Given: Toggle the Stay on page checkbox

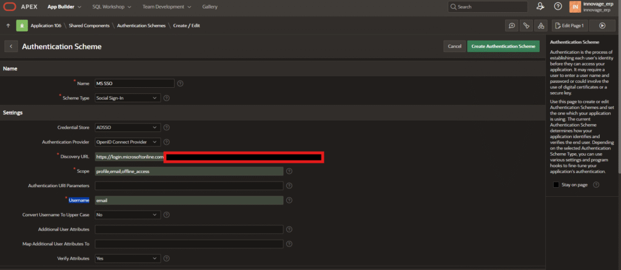Looking at the screenshot, I should [556, 185].
